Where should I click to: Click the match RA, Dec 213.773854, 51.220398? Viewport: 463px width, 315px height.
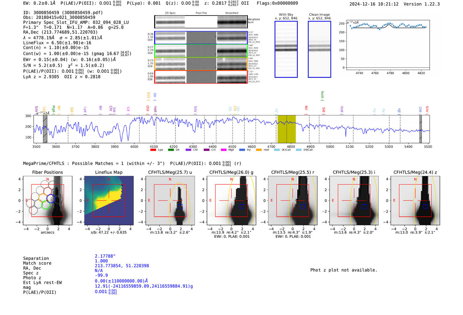122,266
